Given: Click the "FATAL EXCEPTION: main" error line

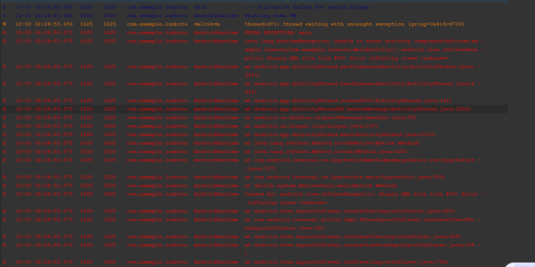Looking at the screenshot, I should (278, 33).
